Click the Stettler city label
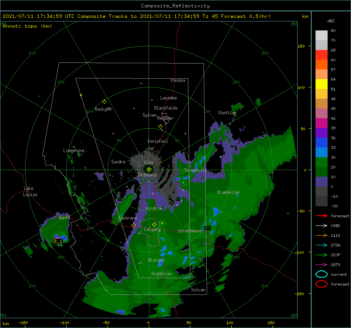The height and width of the screenshot is (328, 351). (227, 113)
